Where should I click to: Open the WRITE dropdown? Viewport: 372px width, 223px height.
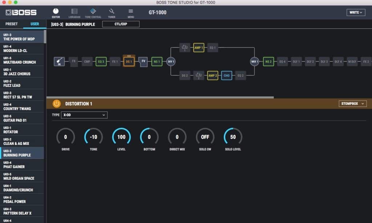356,12
